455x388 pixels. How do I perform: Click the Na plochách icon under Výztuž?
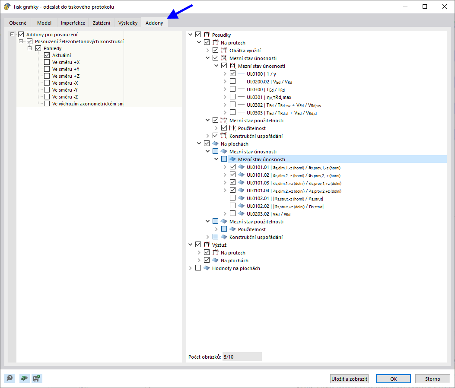[x=215, y=260]
